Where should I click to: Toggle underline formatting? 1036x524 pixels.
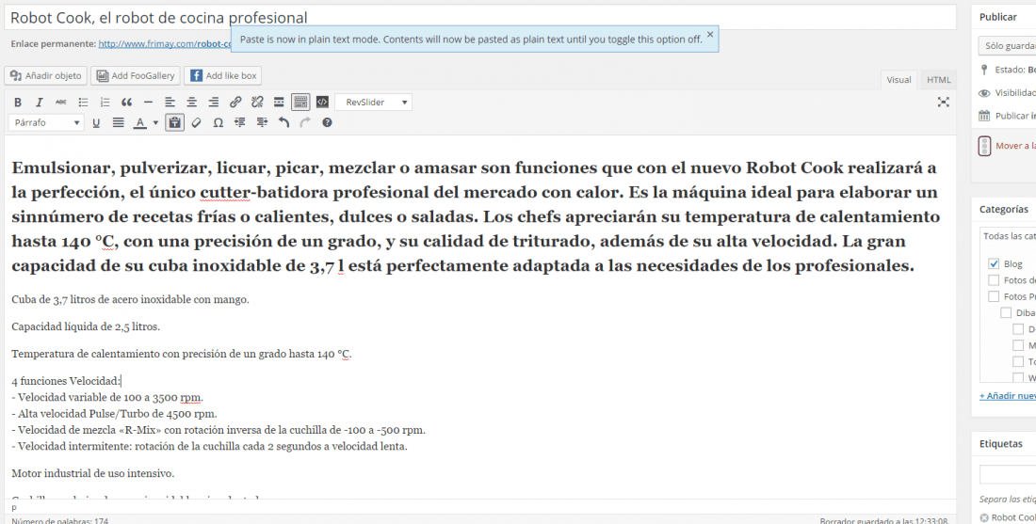click(x=96, y=122)
